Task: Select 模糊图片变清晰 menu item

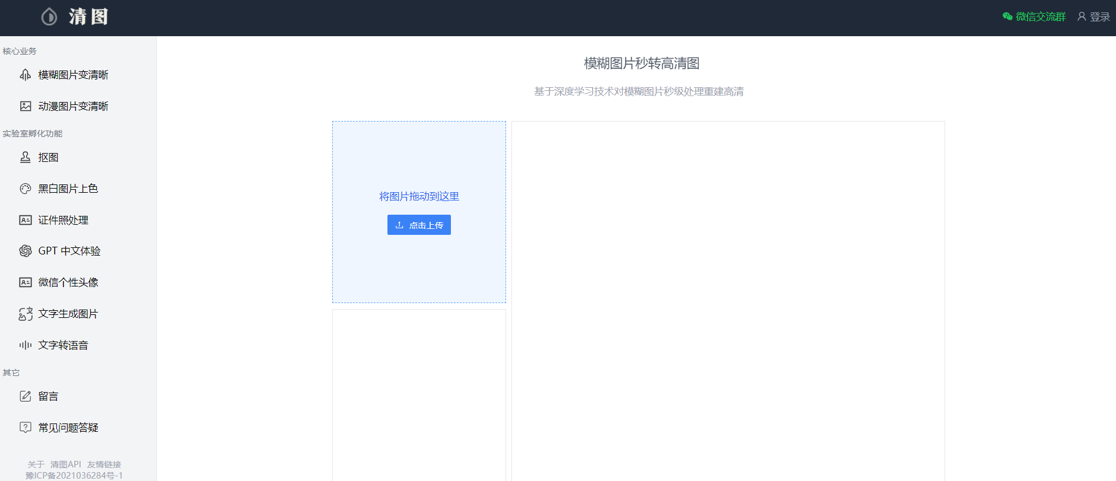Action: (x=73, y=75)
